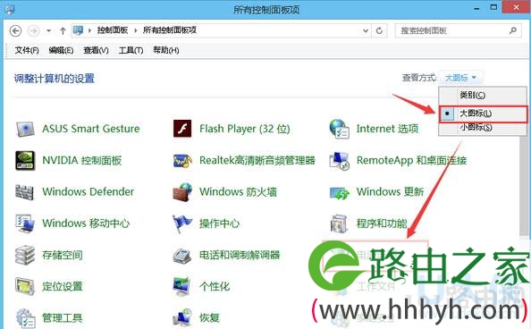Viewport: 531px width, 329px height.
Task: Open the 恢复 icon
Action: [x=182, y=318]
